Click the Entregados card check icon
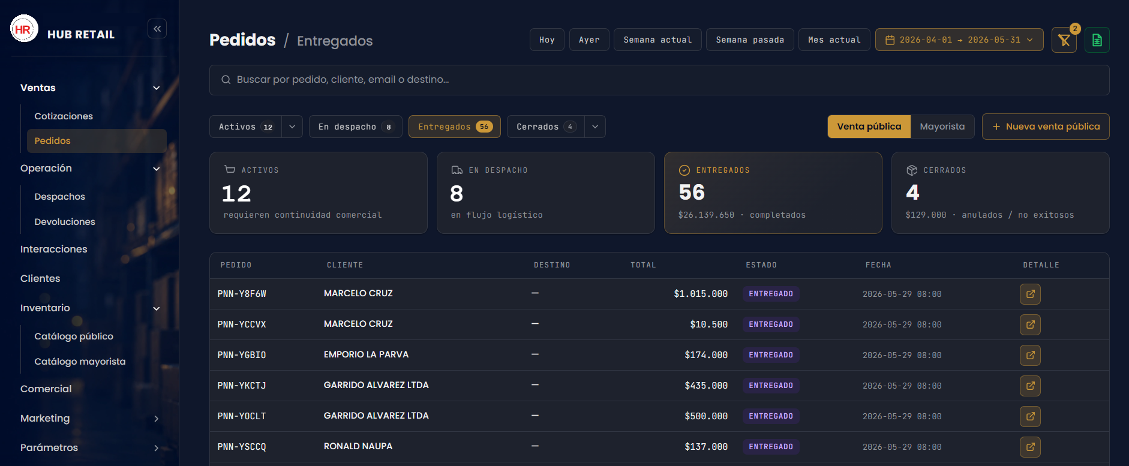 pyautogui.click(x=684, y=170)
